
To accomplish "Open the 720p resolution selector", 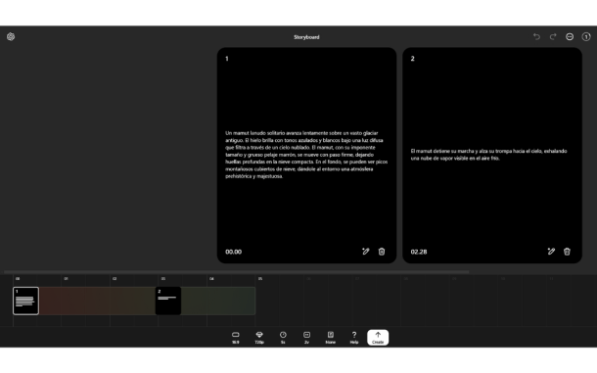I will (x=259, y=338).
